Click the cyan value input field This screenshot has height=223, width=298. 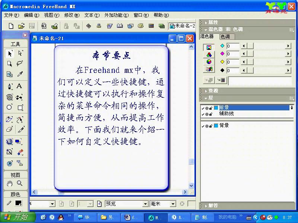coord(233,46)
